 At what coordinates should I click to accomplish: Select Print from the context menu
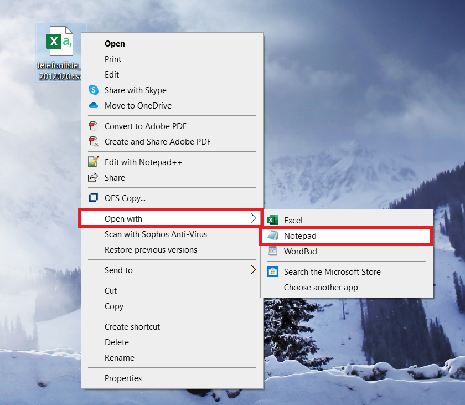[x=113, y=59]
